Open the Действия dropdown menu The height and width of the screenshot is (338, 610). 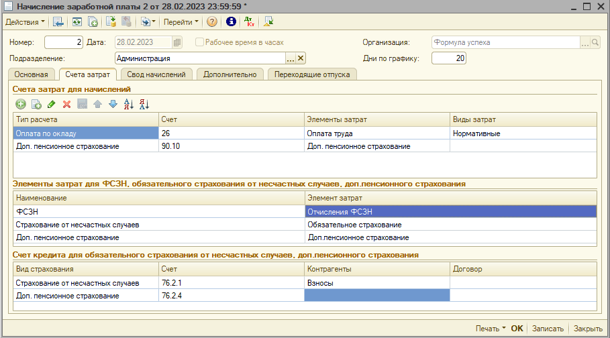coord(25,21)
